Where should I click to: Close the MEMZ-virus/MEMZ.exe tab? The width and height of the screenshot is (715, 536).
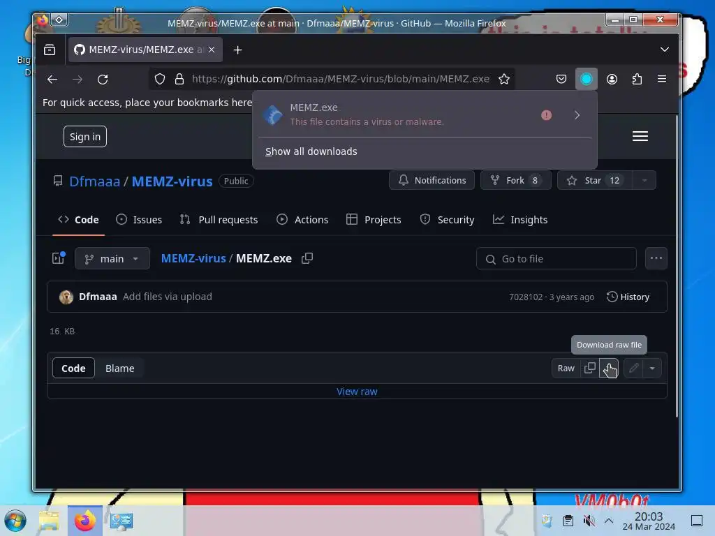(212, 50)
